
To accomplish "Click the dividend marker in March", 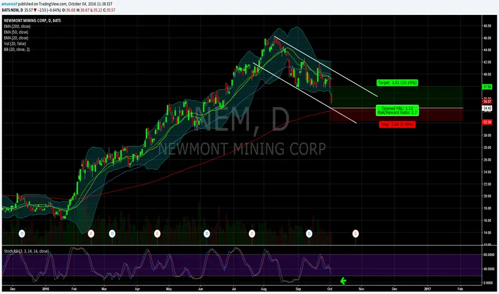I will [x=112, y=234].
